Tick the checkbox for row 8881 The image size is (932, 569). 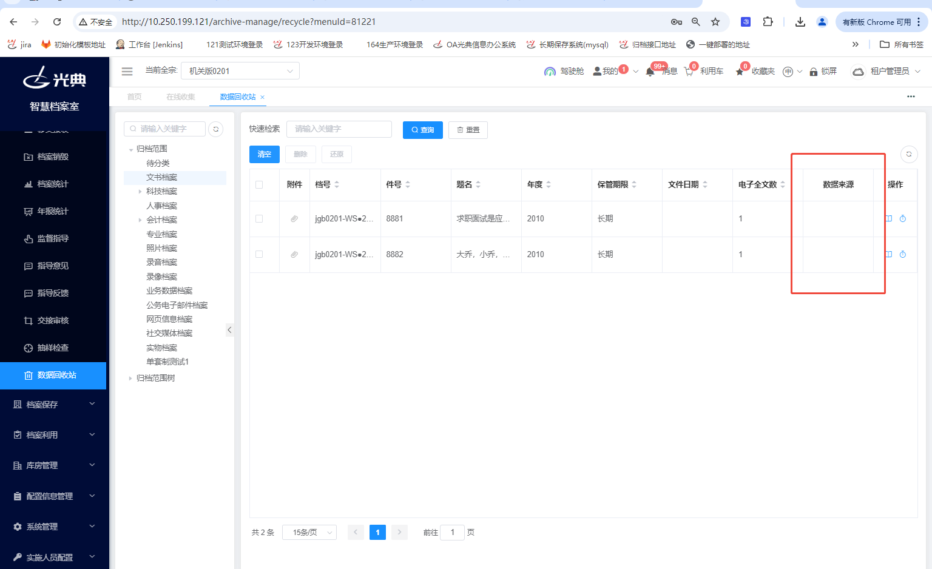point(259,219)
